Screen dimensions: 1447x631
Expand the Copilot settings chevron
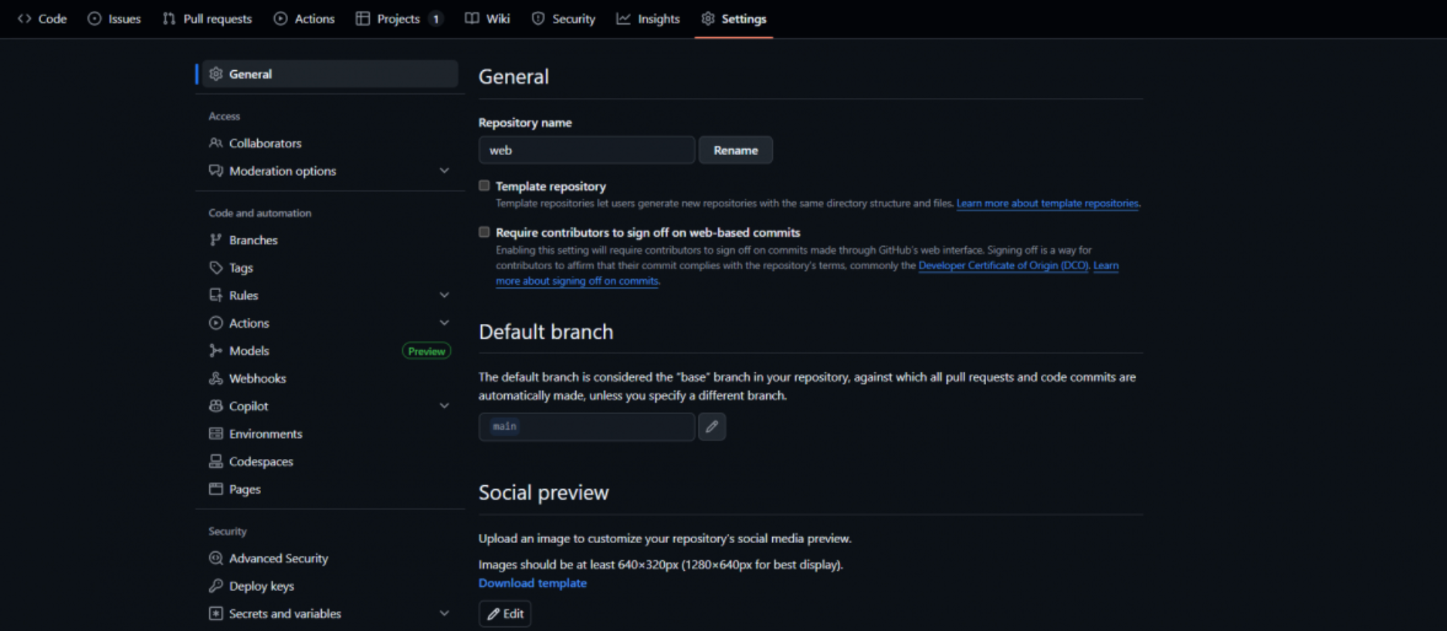pos(444,406)
